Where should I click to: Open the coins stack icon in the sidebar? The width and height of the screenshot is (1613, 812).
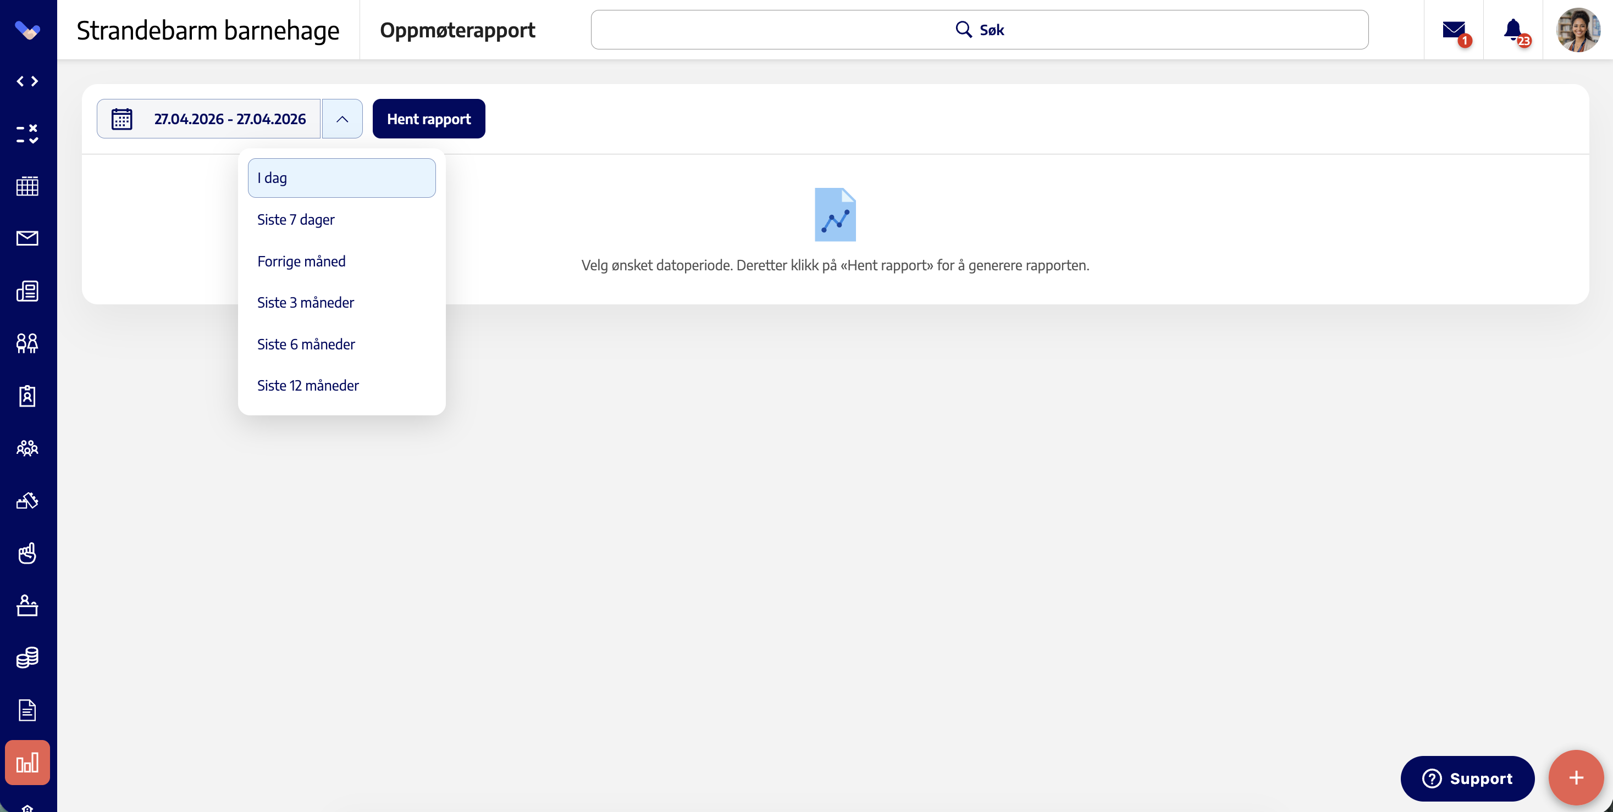pyautogui.click(x=27, y=658)
